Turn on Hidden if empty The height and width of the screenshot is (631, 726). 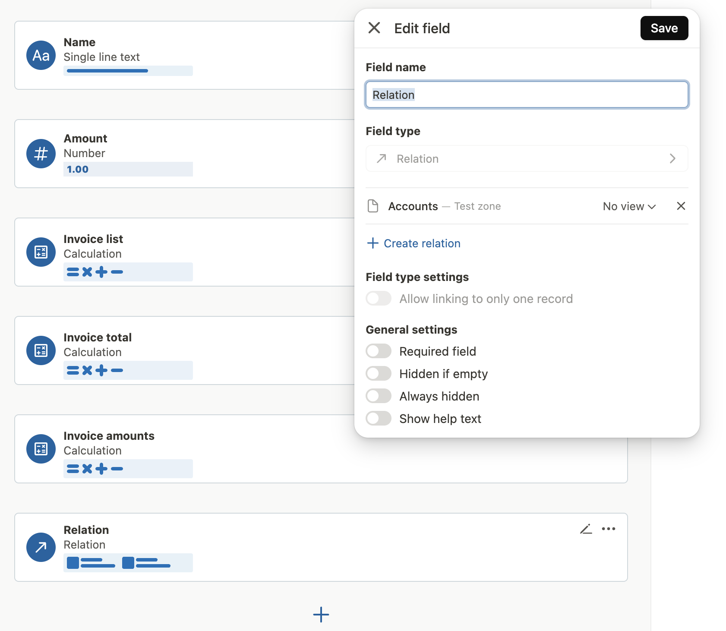tap(379, 373)
